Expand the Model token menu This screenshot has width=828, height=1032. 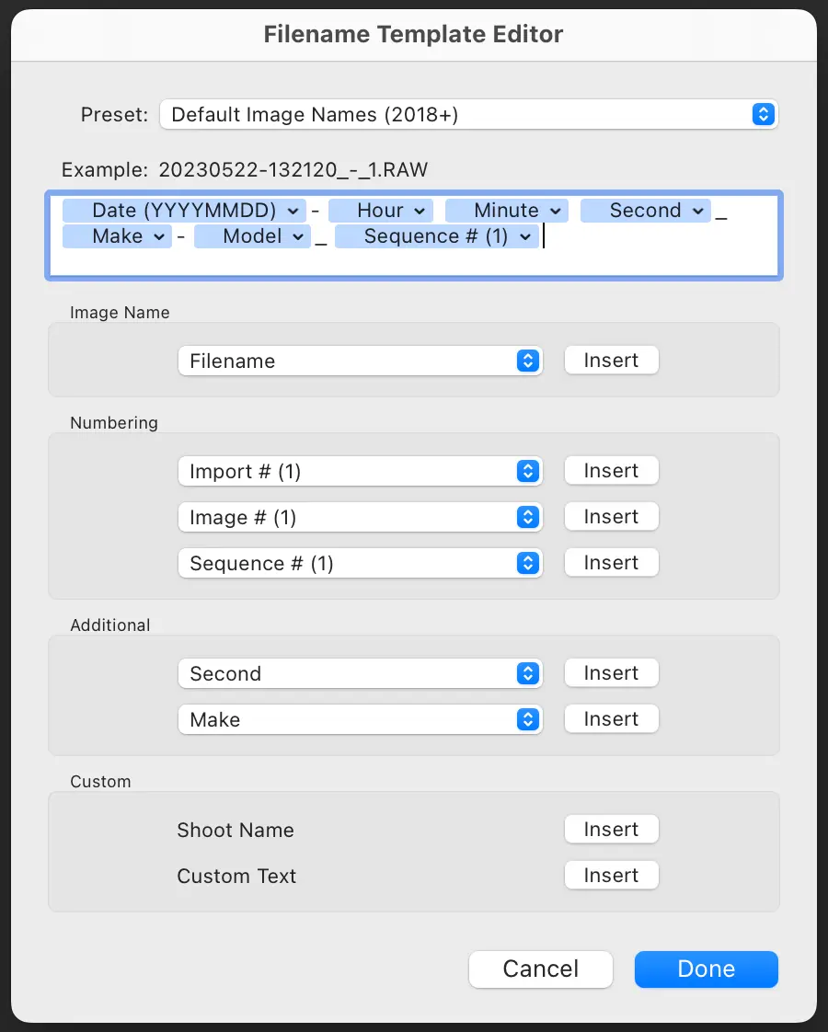tap(296, 236)
